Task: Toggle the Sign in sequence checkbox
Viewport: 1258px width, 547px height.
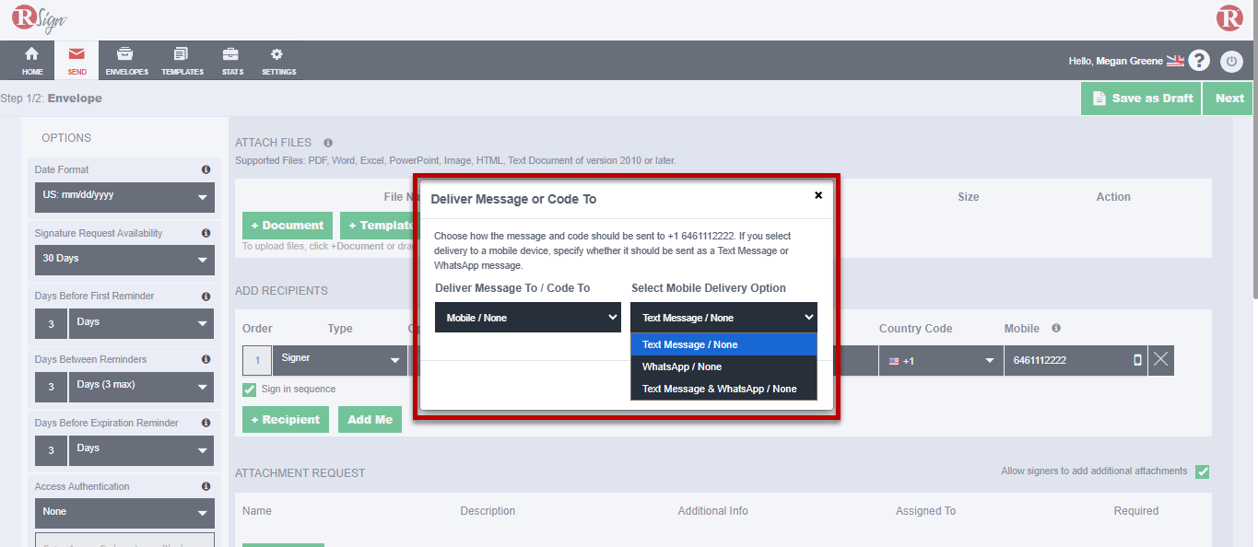Action: point(249,390)
